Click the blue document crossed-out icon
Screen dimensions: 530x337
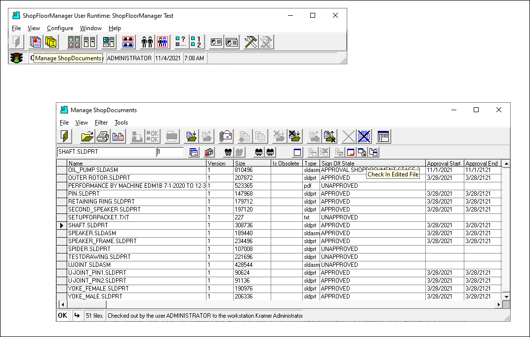364,136
